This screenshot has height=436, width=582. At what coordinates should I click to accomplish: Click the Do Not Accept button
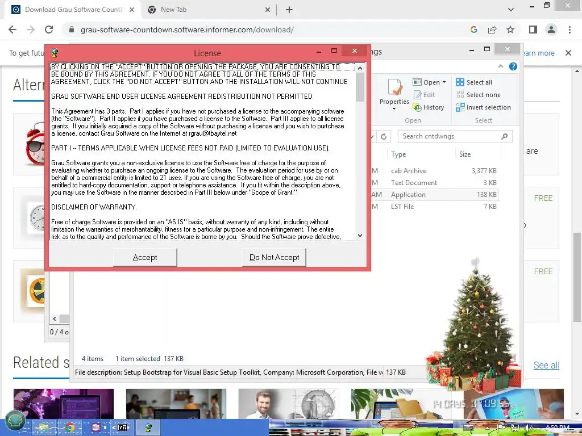[x=274, y=257]
